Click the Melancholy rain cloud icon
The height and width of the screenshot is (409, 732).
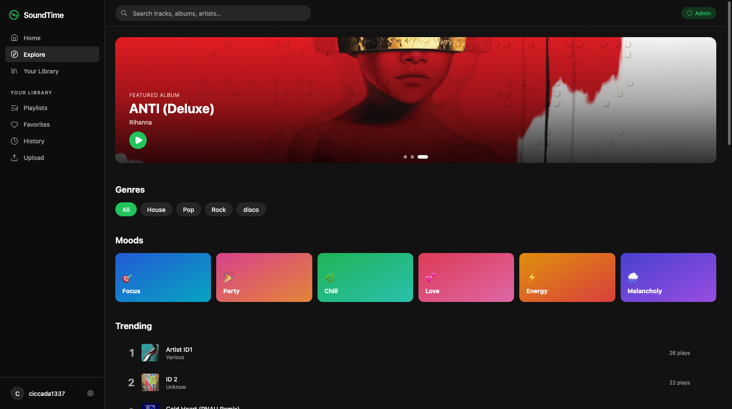633,277
